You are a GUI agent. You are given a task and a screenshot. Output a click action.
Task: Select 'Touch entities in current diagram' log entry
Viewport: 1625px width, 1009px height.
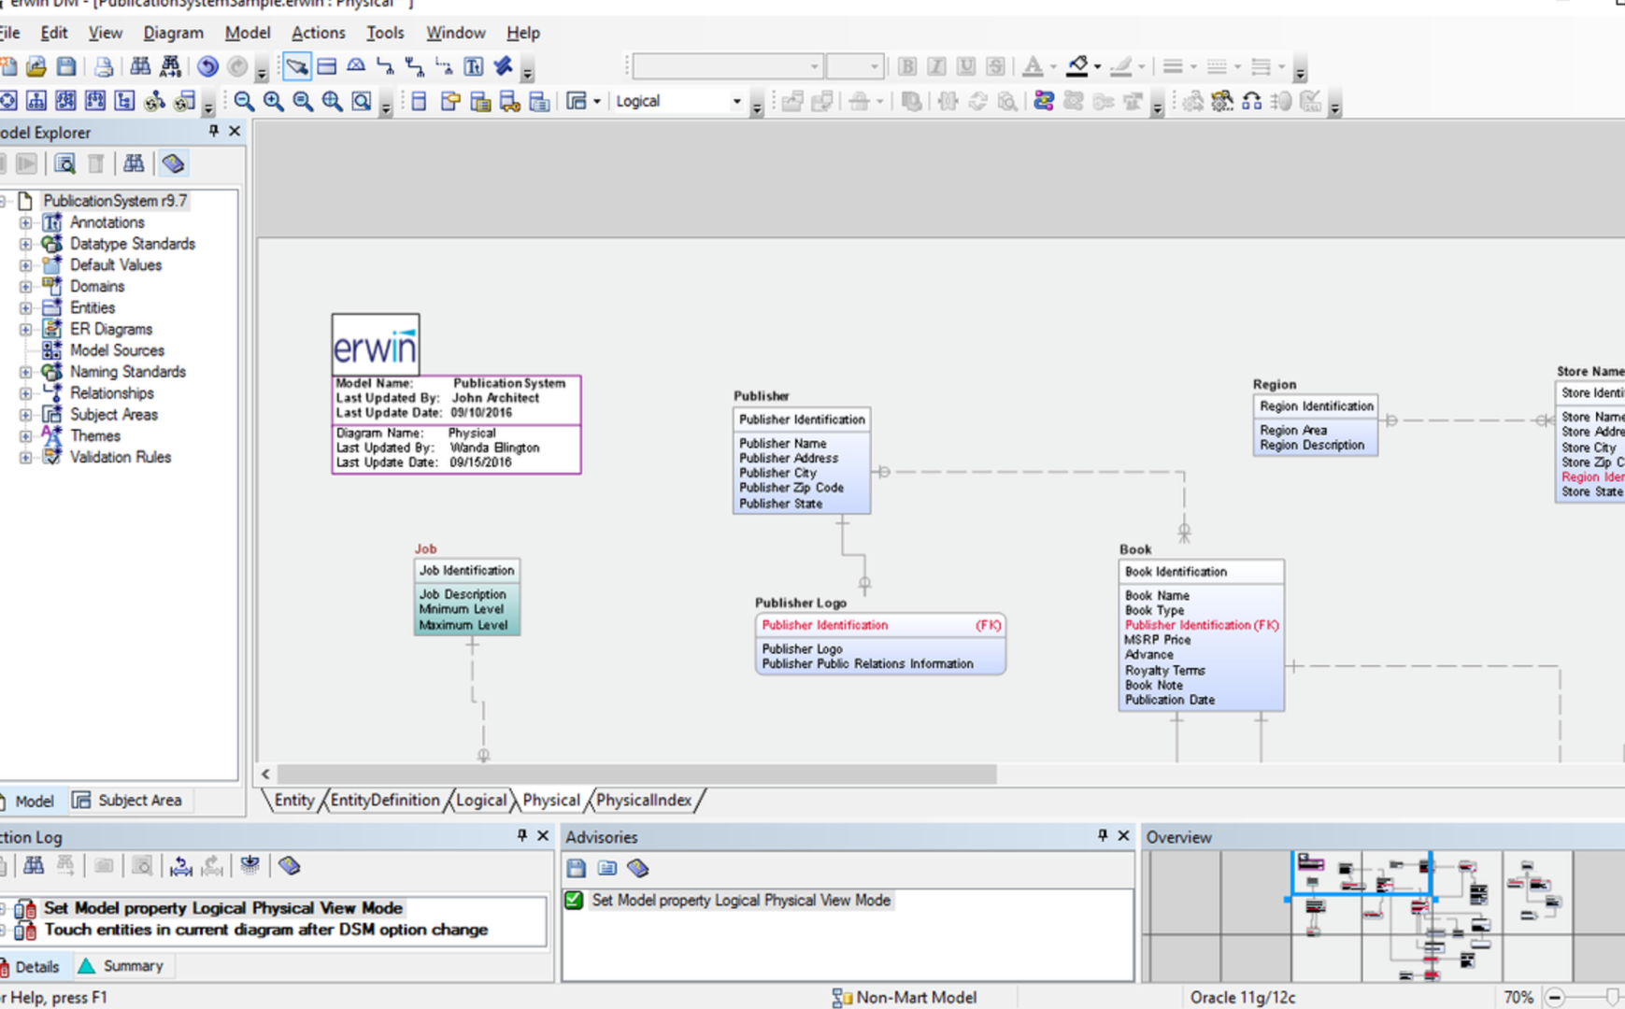point(266,930)
